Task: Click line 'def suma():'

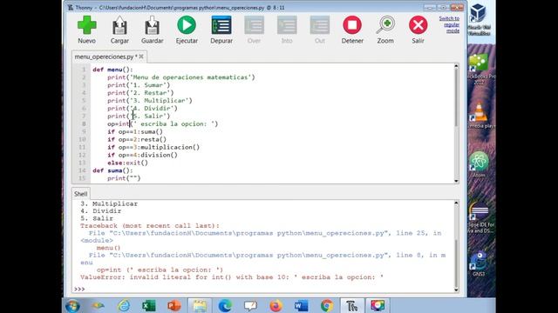Action: 112,170
